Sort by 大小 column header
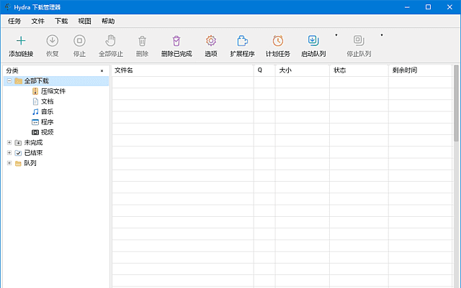The image size is (461, 288). click(303, 70)
